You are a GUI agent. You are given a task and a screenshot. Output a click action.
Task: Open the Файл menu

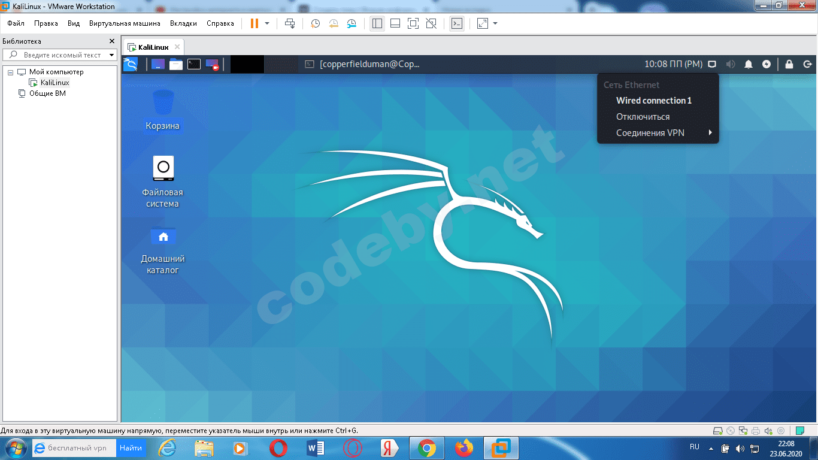pyautogui.click(x=16, y=23)
